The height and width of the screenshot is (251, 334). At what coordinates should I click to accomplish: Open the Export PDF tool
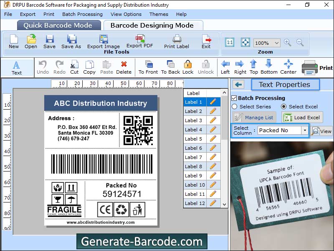tap(140, 42)
